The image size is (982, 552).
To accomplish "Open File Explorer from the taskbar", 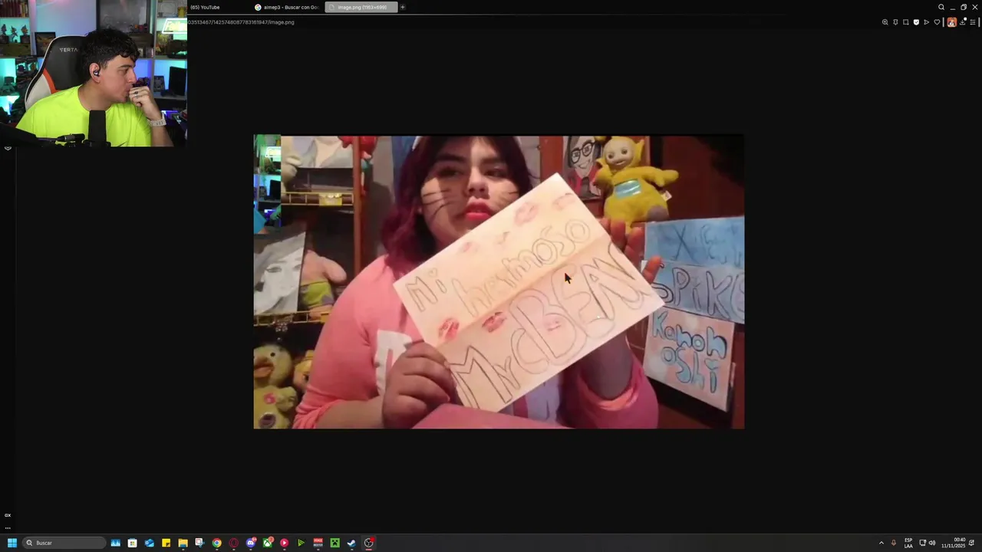I will [183, 543].
